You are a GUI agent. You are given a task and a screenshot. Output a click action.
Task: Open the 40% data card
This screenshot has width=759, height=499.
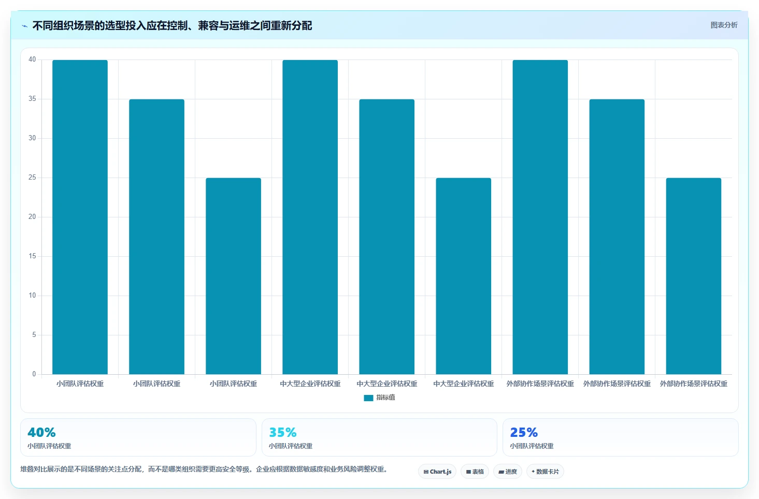click(x=138, y=437)
